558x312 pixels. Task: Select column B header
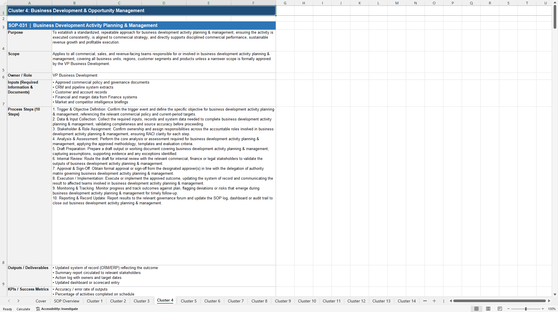point(74,3)
